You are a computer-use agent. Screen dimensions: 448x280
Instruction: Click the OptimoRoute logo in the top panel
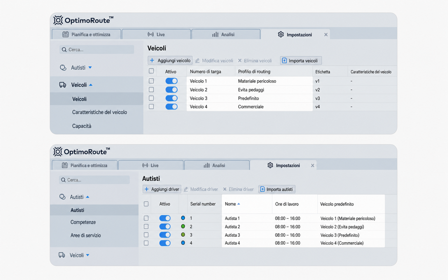click(x=83, y=20)
